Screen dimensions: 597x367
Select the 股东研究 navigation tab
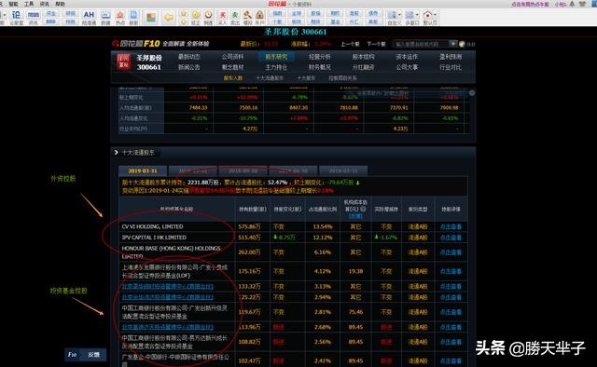pos(276,57)
